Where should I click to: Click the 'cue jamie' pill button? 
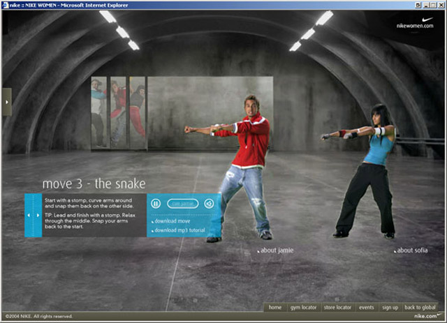point(183,204)
